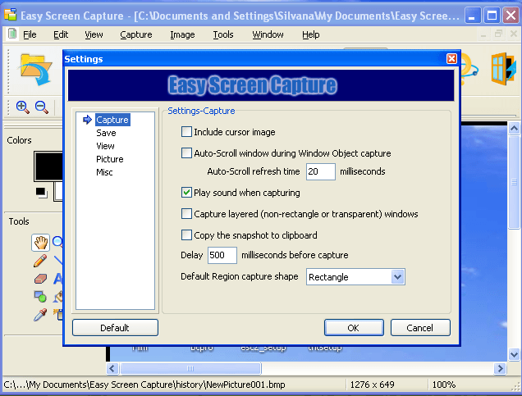Click the vertical scrollbar thumb
Image resolution: width=522 pixels, height=396 pixels.
pos(514,182)
